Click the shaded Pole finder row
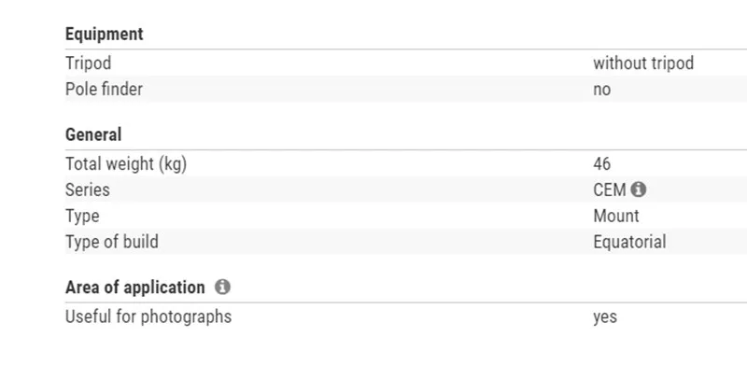747x379 pixels. (406, 89)
